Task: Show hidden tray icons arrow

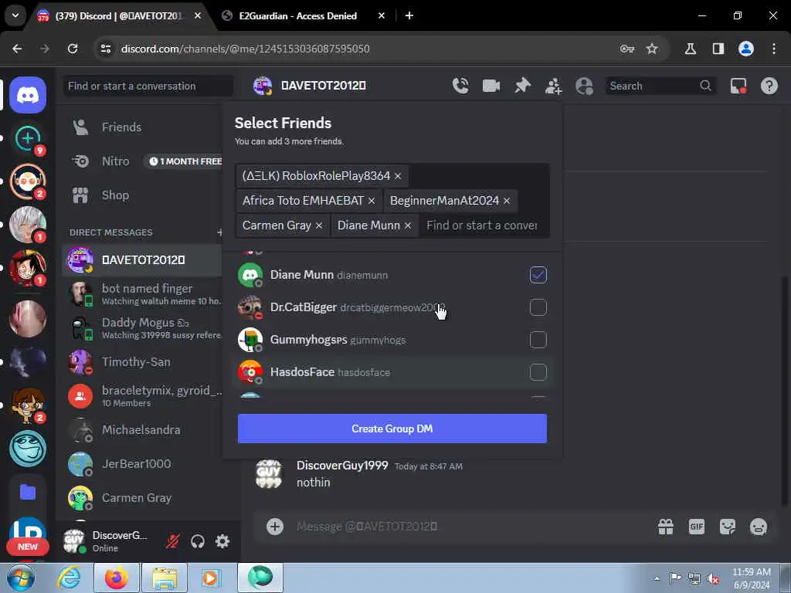Action: 657,578
